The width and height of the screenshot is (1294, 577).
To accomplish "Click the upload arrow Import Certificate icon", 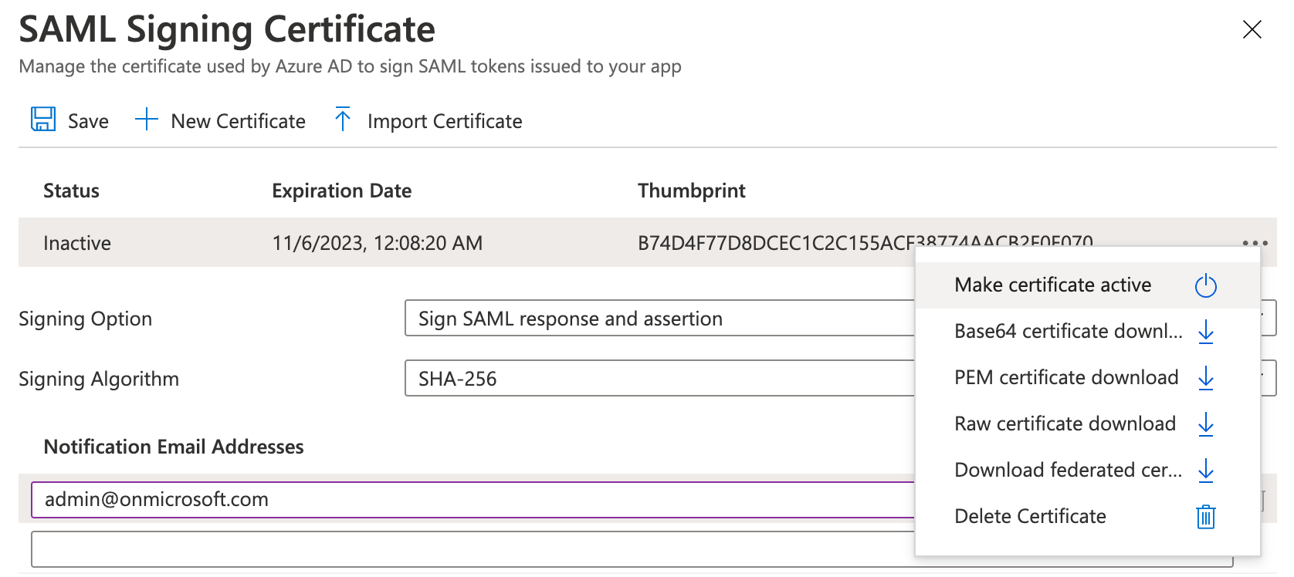I will 343,120.
